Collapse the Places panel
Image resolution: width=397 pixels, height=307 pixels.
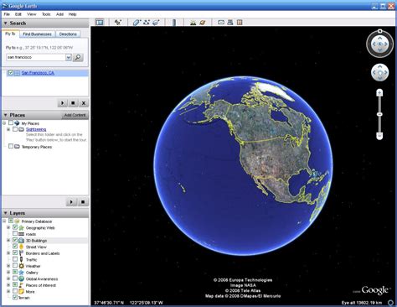tap(5, 115)
